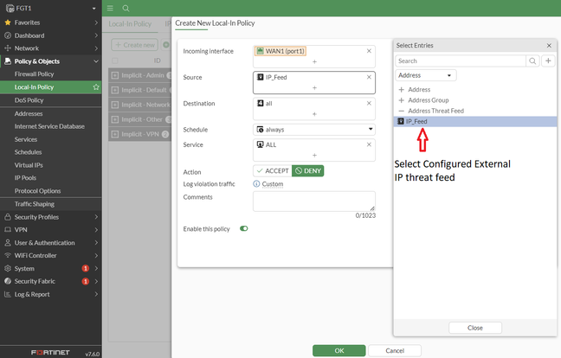This screenshot has width=561, height=358.
Task: Switch to the Local-In Policy tab
Action: [x=130, y=24]
